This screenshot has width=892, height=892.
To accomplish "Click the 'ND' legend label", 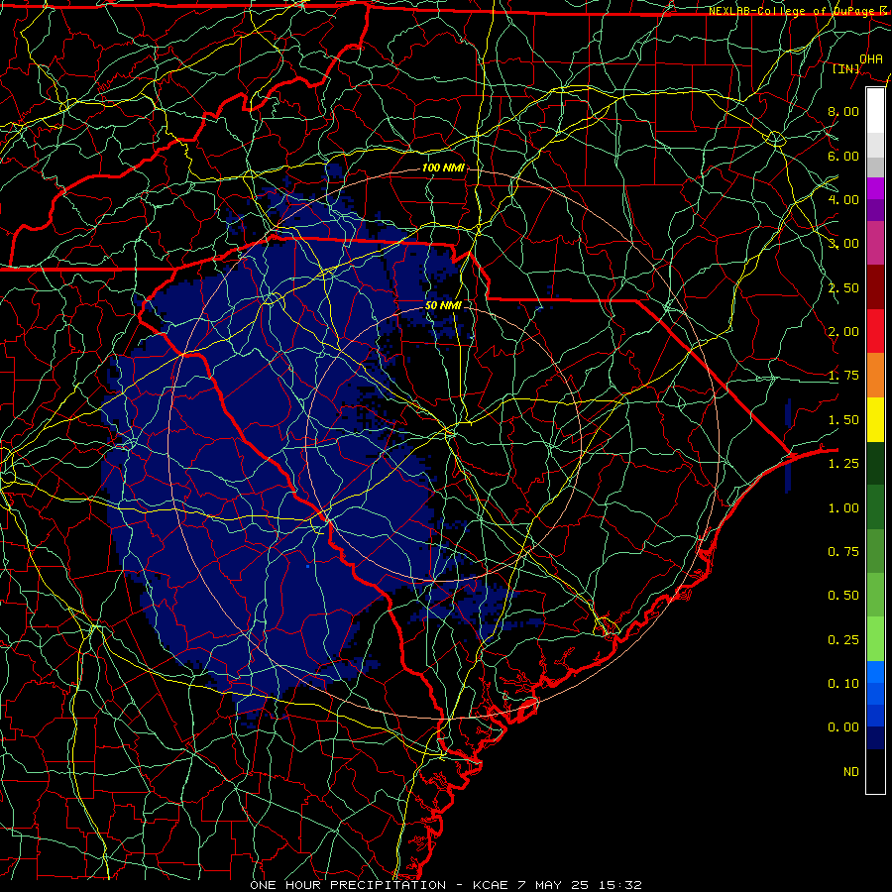I will [x=851, y=772].
